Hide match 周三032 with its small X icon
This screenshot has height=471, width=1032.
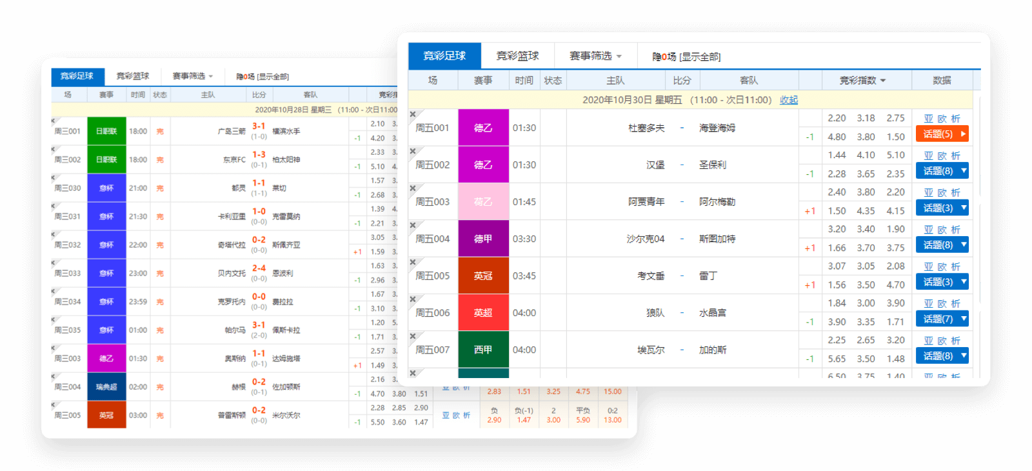click(54, 234)
